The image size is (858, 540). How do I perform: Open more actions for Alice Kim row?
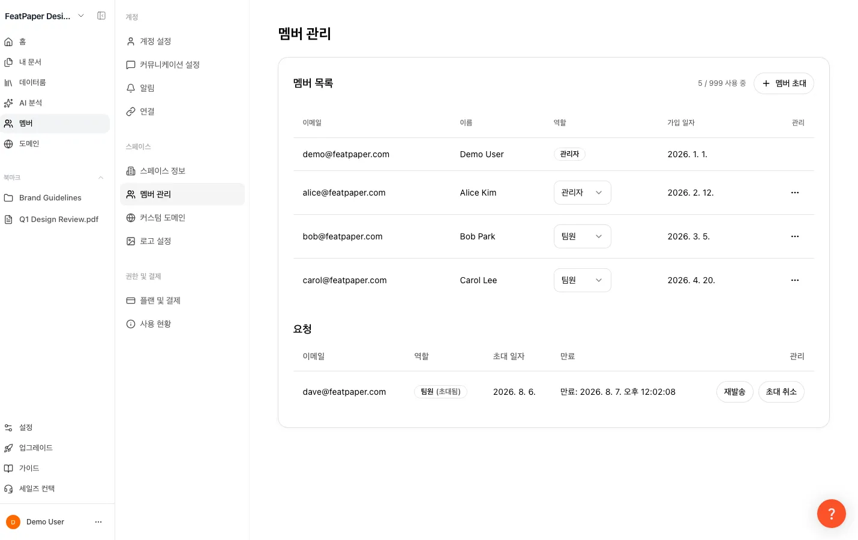[795, 193]
